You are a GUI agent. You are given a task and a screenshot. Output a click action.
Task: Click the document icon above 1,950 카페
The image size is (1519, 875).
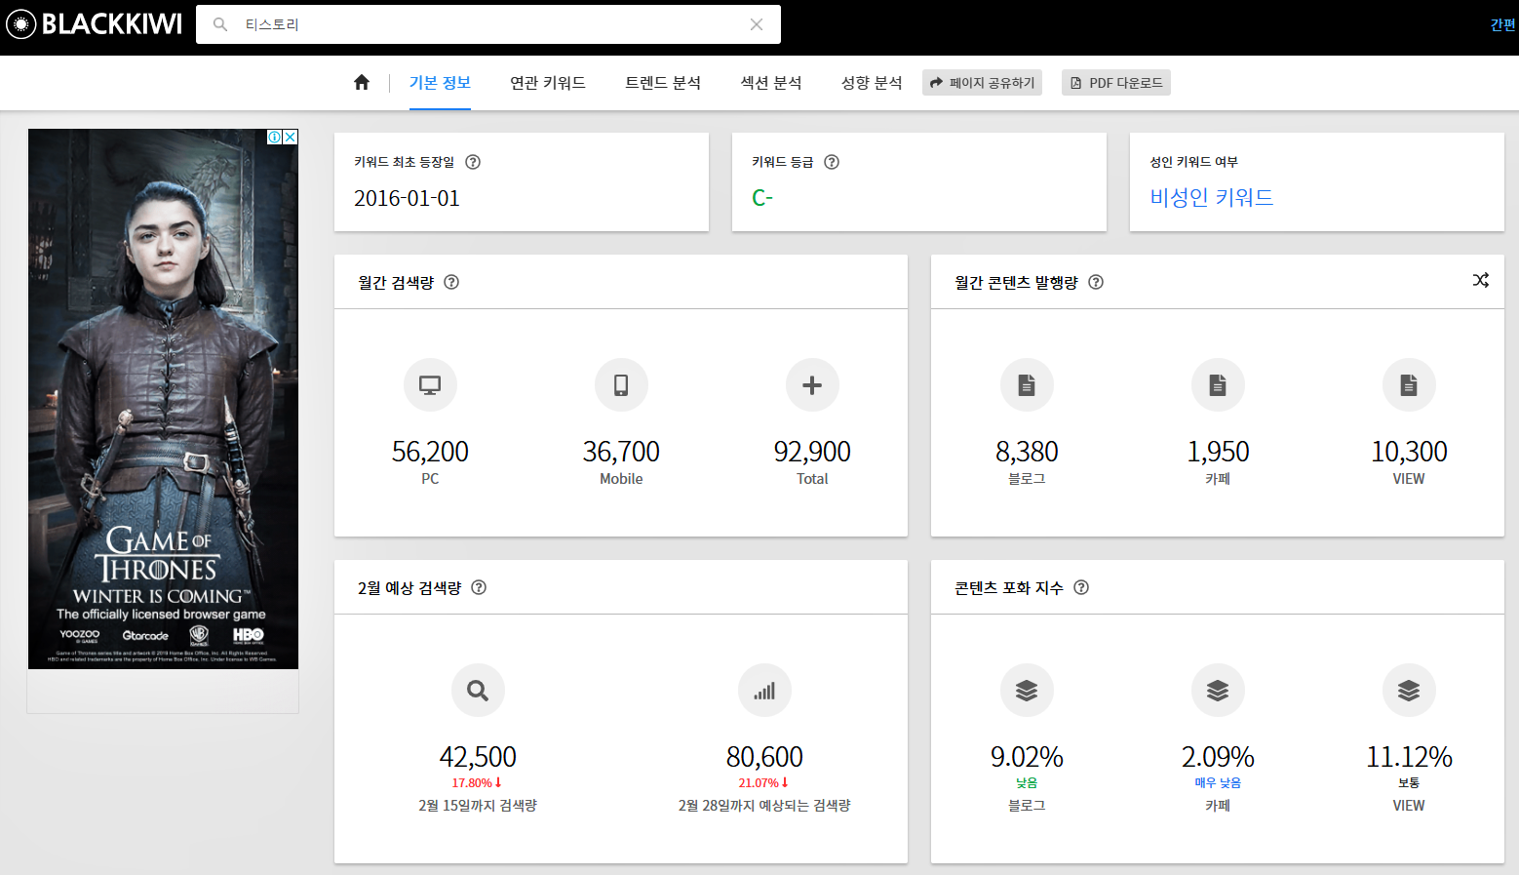tap(1218, 385)
